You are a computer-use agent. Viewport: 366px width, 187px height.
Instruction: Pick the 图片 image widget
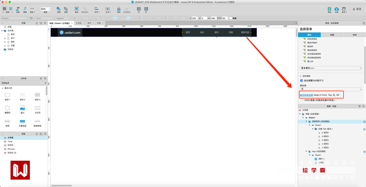click(x=22, y=109)
